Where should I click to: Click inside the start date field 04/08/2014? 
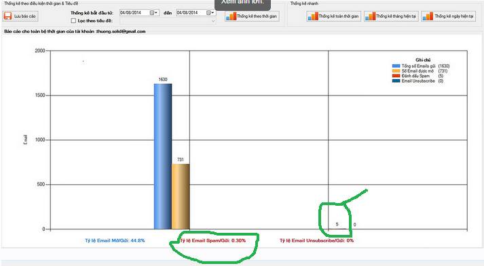coord(134,13)
